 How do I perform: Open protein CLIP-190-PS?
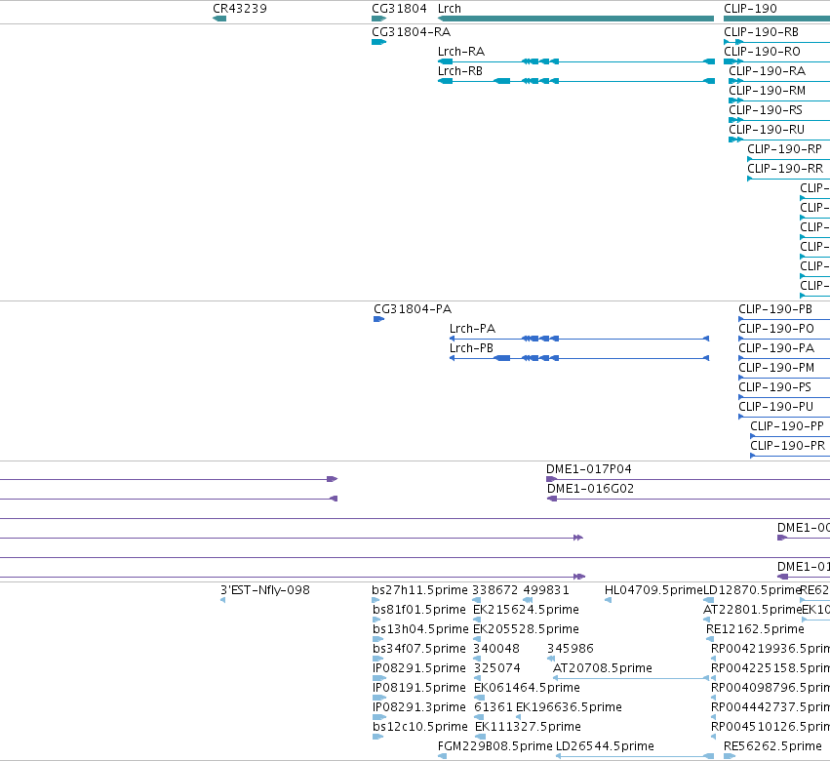click(775, 387)
